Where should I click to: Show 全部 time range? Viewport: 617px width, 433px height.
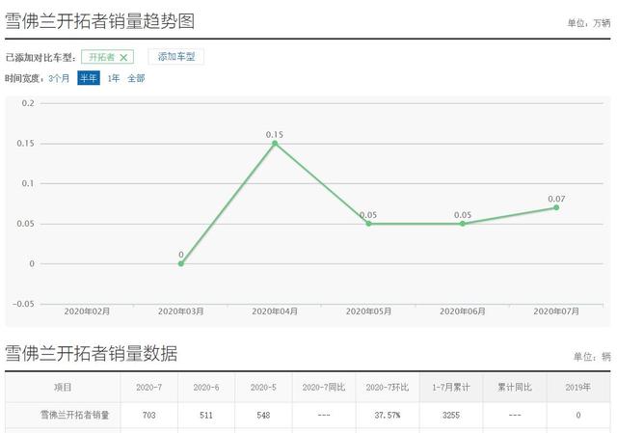tap(136, 78)
